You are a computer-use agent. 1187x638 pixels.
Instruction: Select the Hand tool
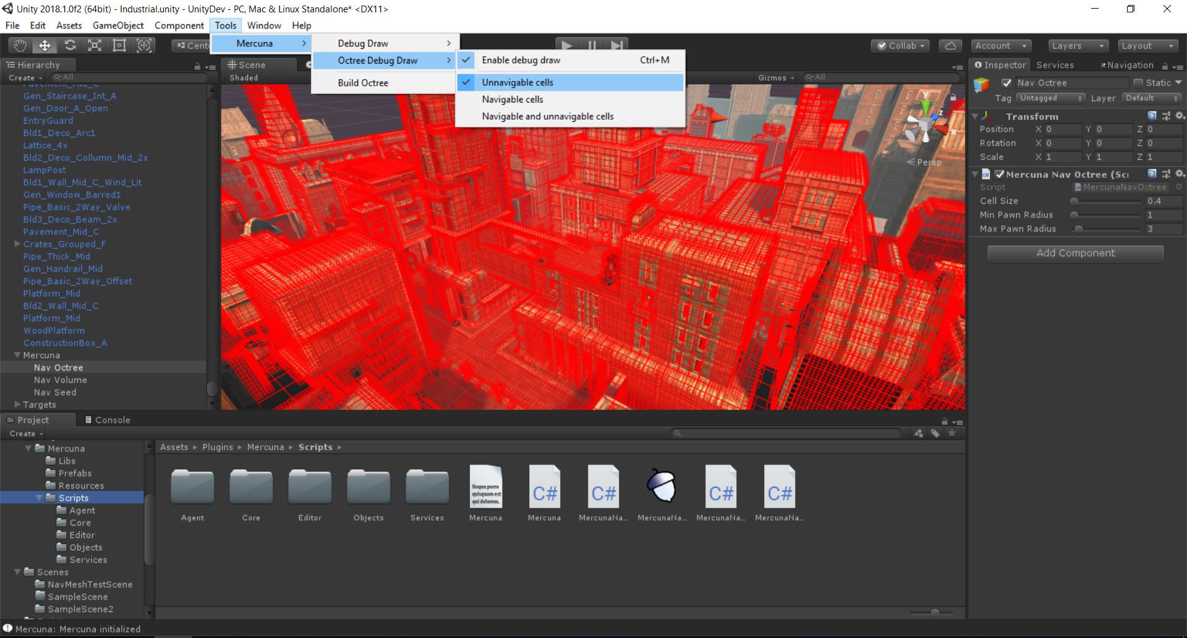(x=20, y=46)
